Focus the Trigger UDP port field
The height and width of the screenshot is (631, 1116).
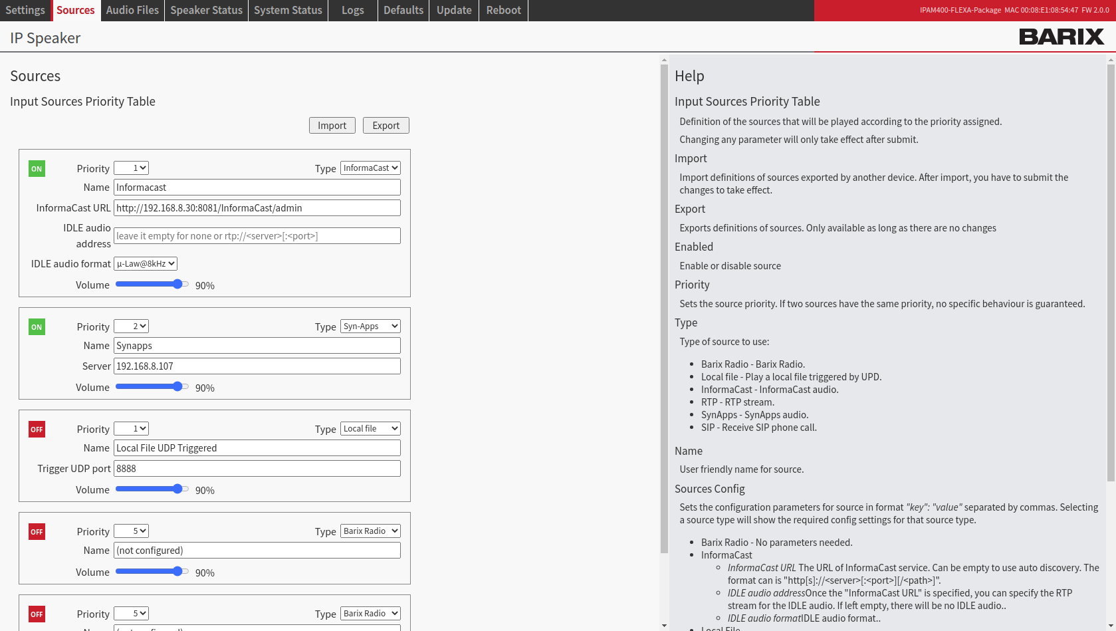[x=257, y=469]
